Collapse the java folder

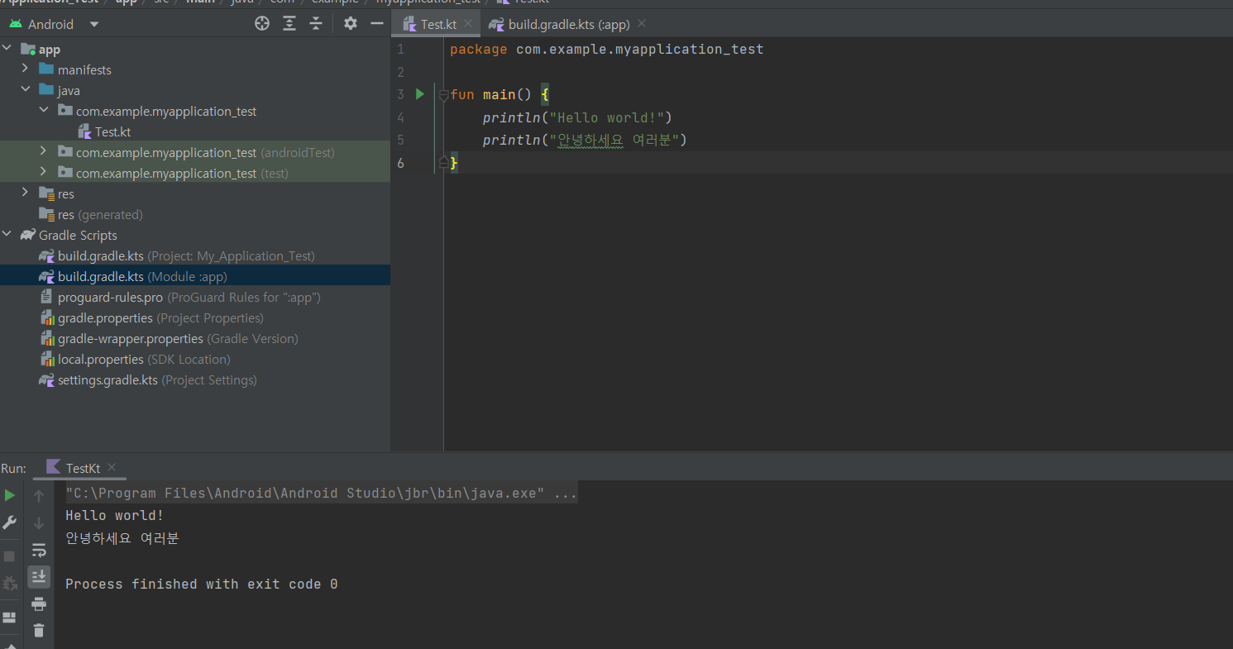[x=26, y=90]
